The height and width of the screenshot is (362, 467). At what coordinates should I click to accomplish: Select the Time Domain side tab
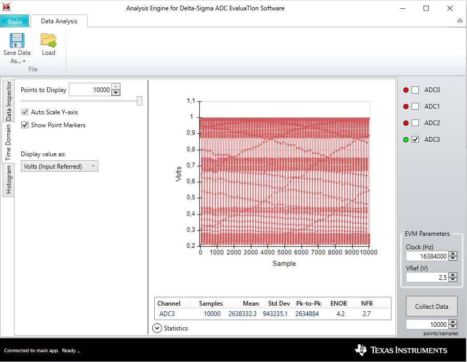(x=8, y=142)
